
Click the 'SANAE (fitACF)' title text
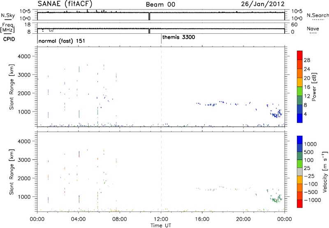click(65, 4)
